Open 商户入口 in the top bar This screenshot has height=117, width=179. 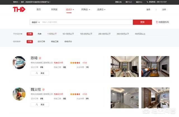pyautogui.click(x=129, y=2)
